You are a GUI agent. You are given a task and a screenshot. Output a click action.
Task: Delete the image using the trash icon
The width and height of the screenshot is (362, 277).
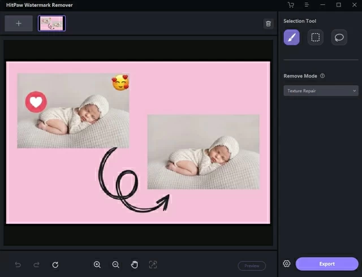(x=268, y=24)
